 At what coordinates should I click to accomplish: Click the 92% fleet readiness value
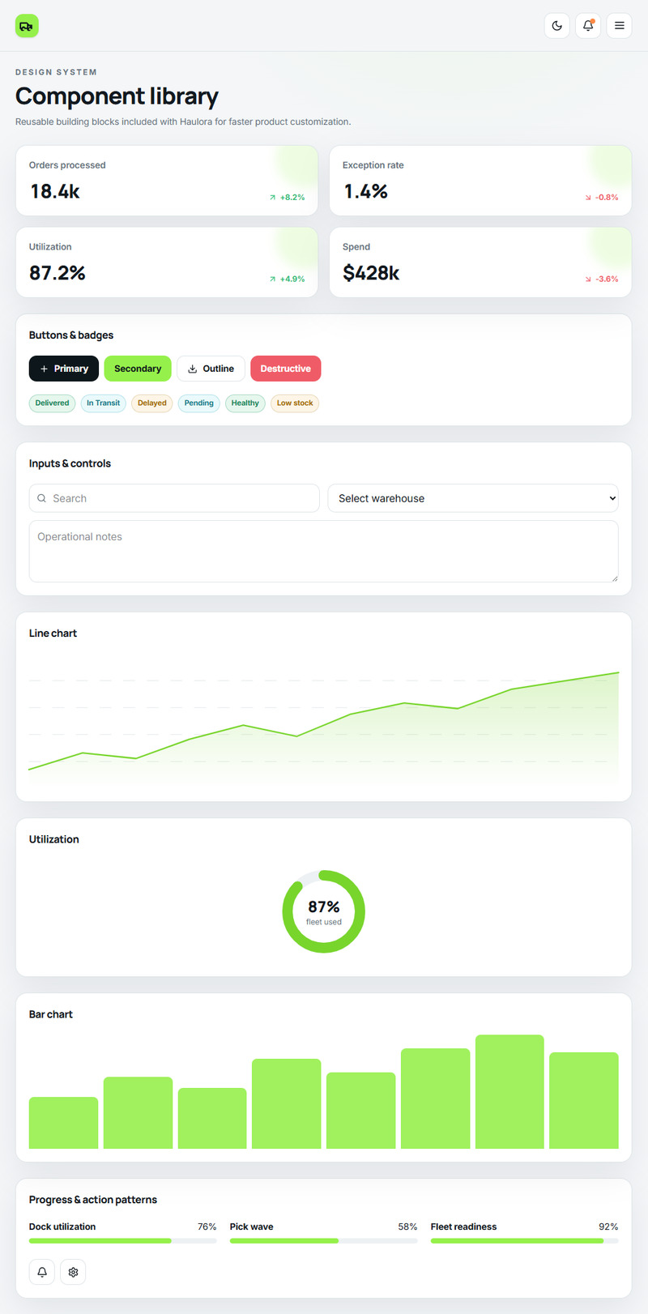click(x=608, y=1227)
